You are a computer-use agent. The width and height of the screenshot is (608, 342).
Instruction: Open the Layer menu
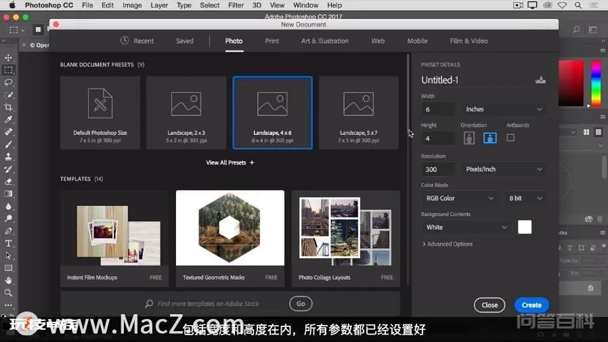click(x=159, y=5)
